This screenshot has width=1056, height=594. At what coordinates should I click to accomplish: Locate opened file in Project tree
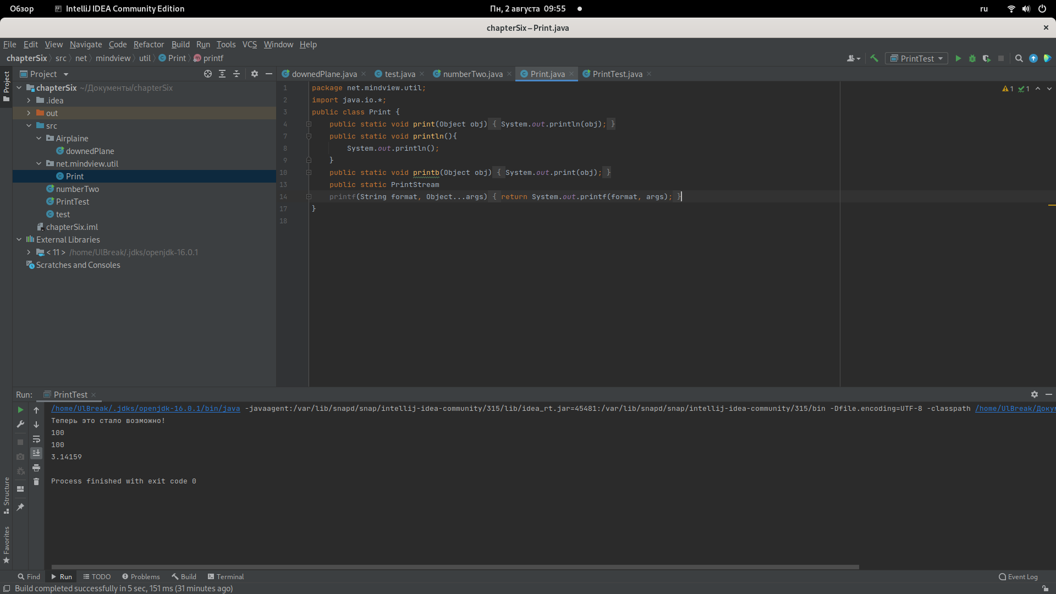pos(208,74)
